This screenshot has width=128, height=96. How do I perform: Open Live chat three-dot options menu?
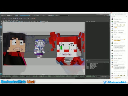[x=126, y=16]
